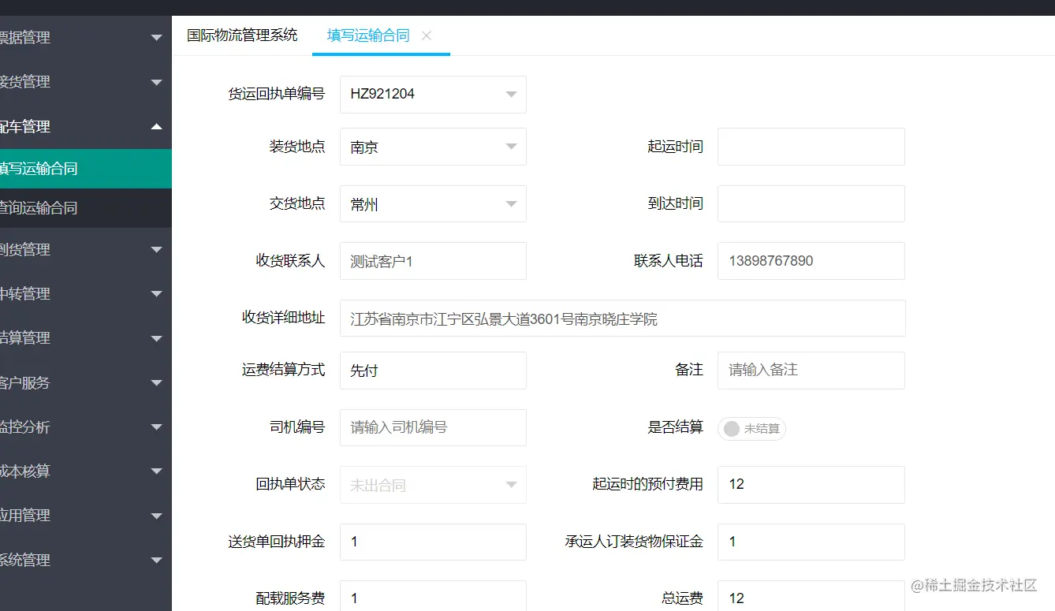This screenshot has height=611, width=1055.
Task: Open 装货地点 dropdown showing 南京
Action: coord(433,147)
